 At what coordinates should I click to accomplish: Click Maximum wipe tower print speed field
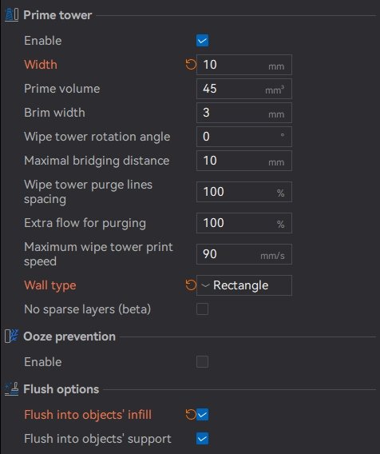pos(244,254)
